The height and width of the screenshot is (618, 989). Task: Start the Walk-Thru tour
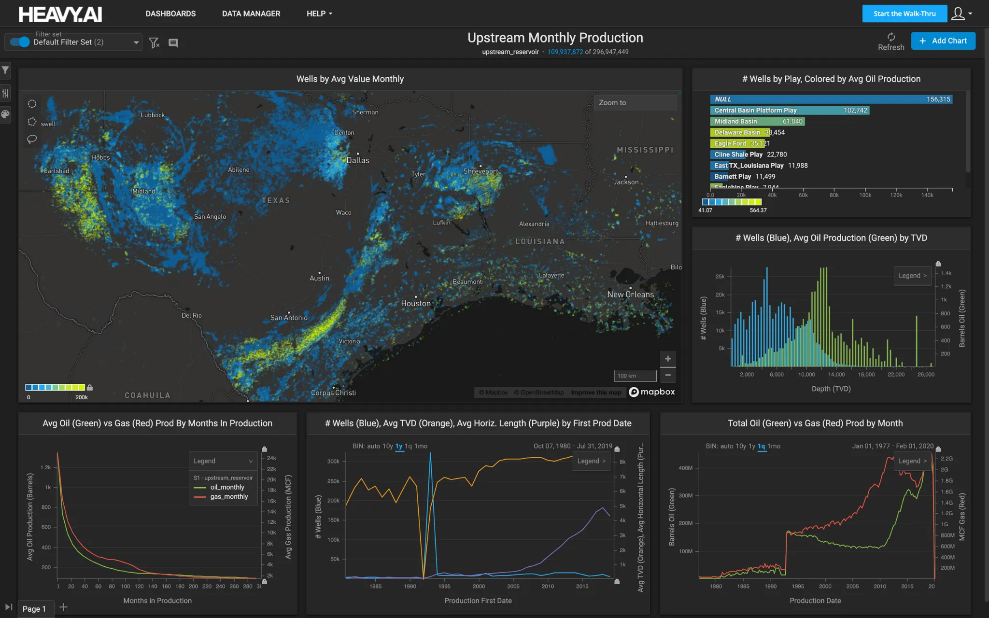tap(904, 14)
